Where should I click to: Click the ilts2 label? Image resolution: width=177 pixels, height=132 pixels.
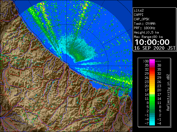[139, 10]
